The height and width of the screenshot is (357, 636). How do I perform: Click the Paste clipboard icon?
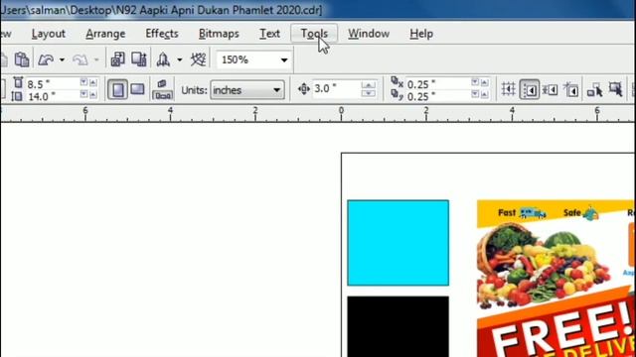(x=22, y=59)
